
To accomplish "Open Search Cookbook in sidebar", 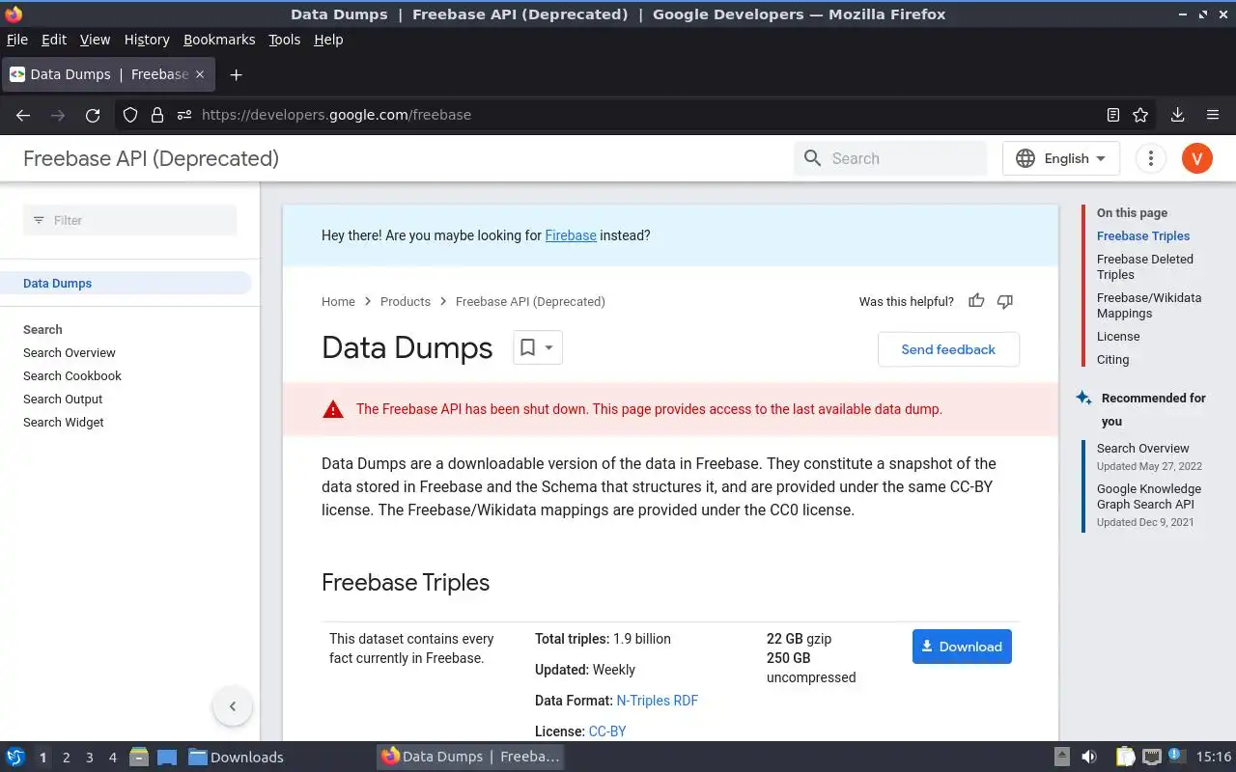I will [x=72, y=375].
